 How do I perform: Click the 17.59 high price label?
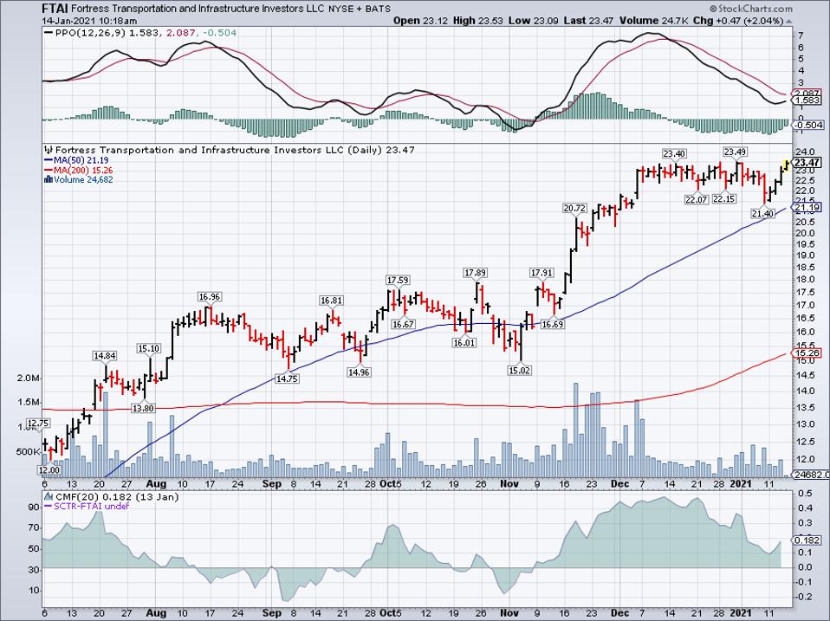[398, 281]
